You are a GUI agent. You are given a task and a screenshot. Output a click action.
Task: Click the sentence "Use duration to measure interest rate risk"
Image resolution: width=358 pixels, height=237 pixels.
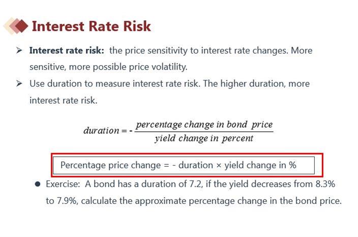point(114,83)
